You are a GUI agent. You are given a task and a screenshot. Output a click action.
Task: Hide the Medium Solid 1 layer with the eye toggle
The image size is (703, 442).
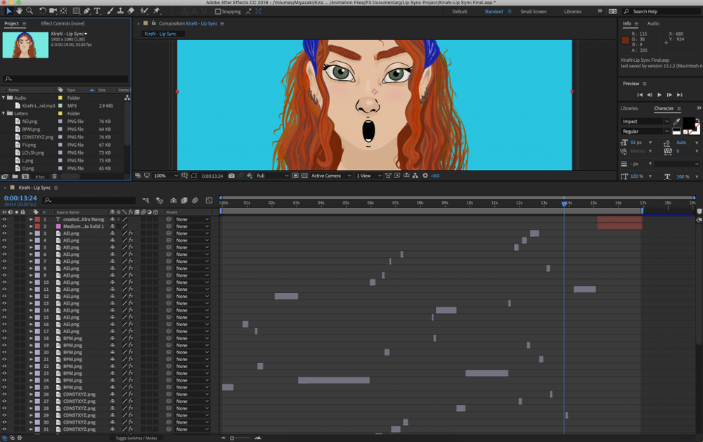pos(4,226)
